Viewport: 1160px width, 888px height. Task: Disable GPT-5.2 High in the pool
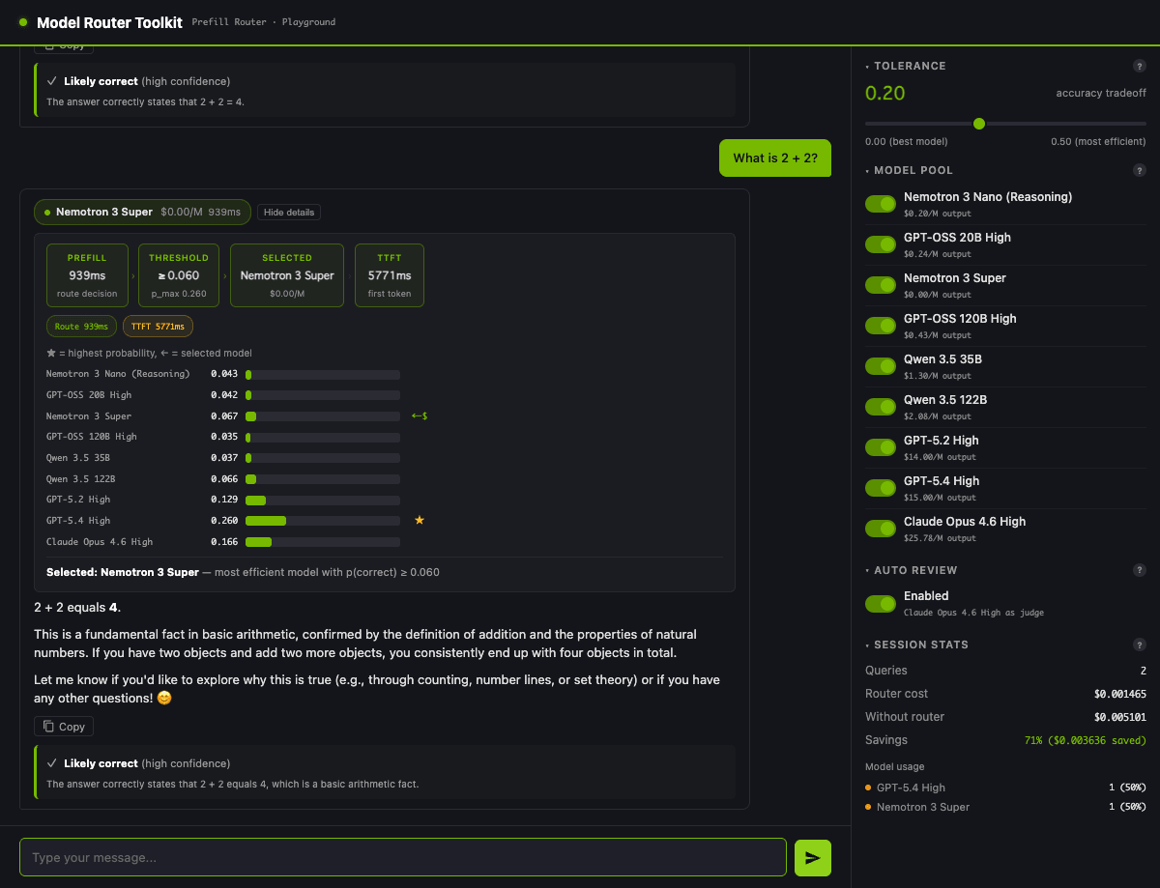(881, 447)
